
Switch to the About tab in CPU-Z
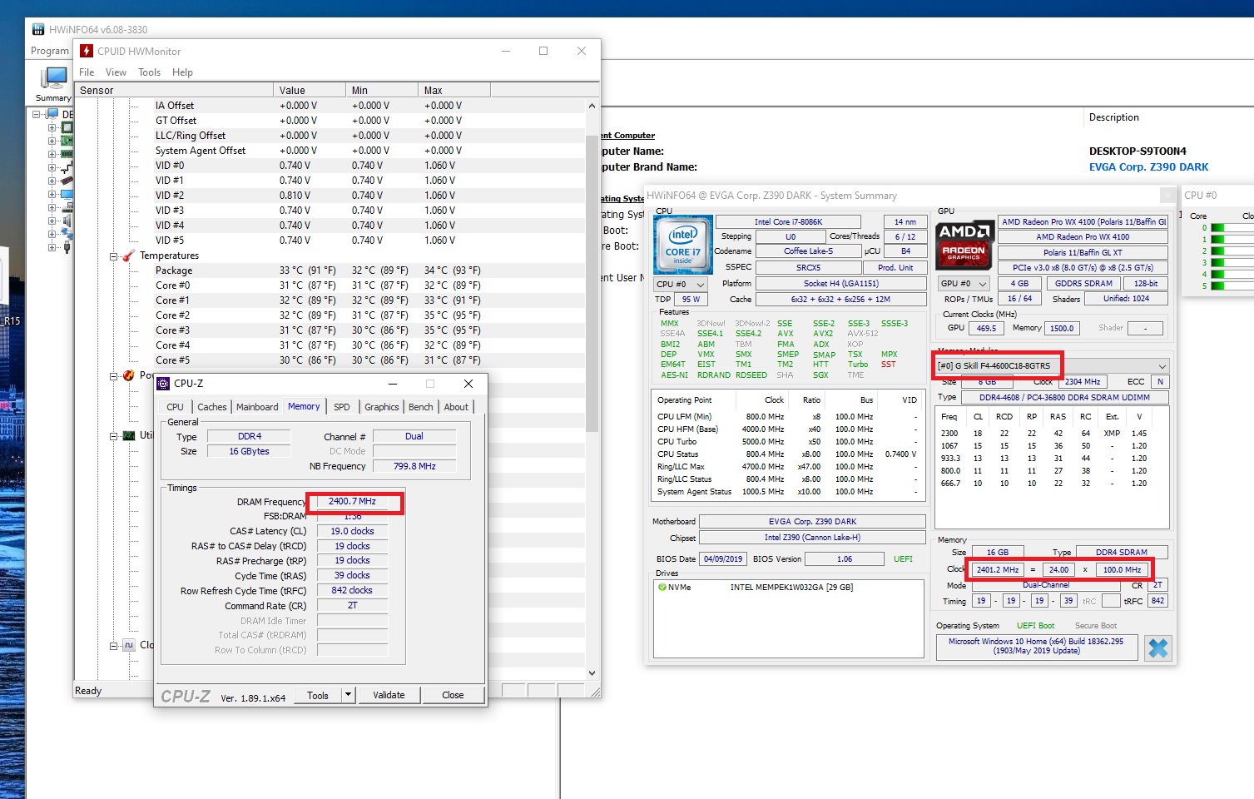pyautogui.click(x=456, y=407)
